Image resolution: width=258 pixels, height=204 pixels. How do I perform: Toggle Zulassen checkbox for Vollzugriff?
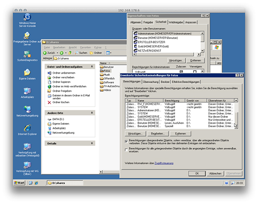click(181, 72)
